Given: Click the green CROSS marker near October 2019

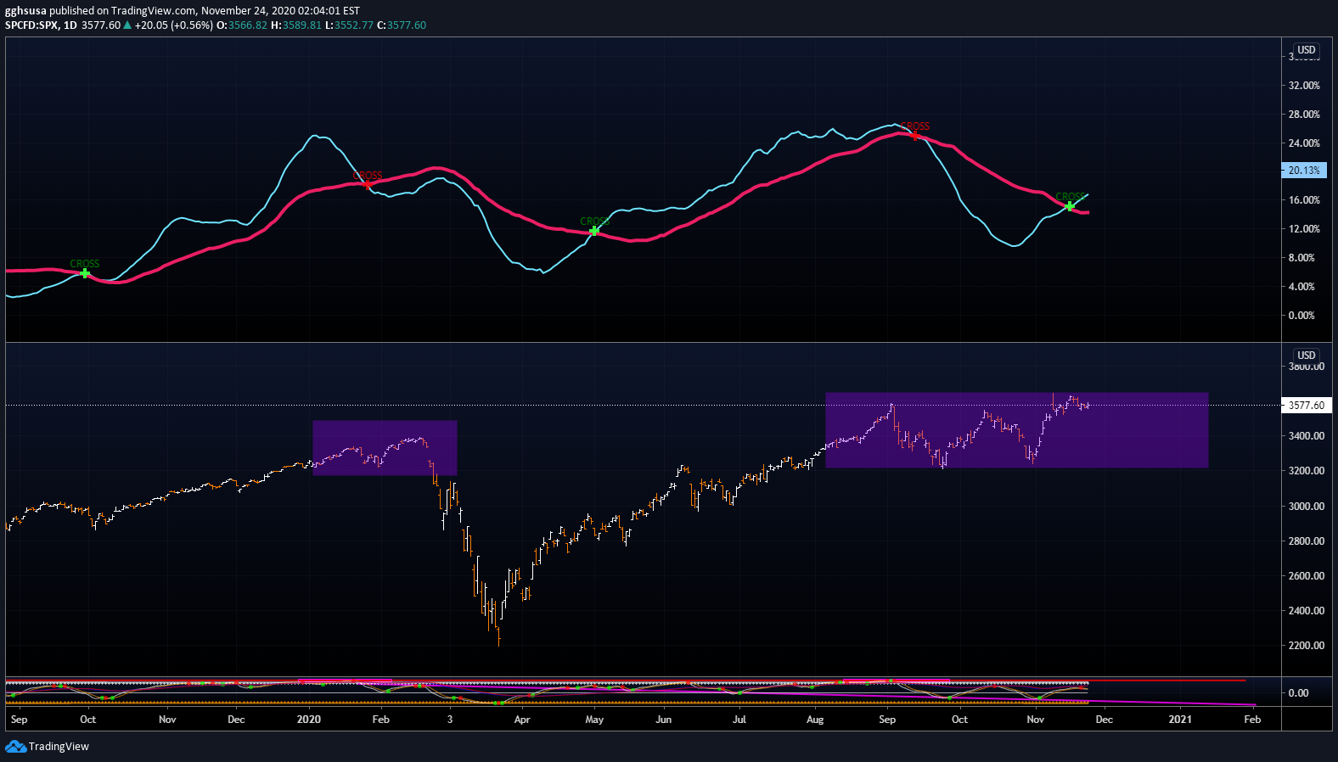Looking at the screenshot, I should [85, 273].
